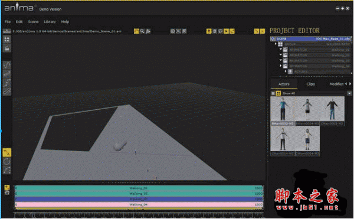Image resolution: width=354 pixels, height=219 pixels.
Task: Collapse the Walking_03 ANIMATION node
Action: pyautogui.click(x=281, y=61)
